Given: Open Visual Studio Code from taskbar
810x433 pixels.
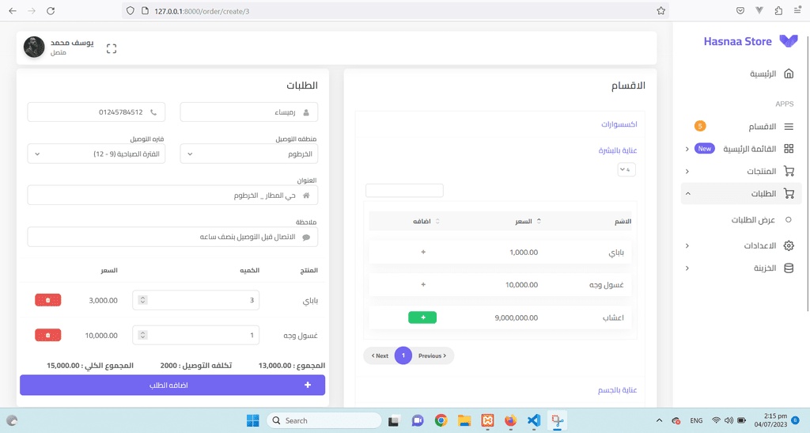Looking at the screenshot, I should point(534,420).
